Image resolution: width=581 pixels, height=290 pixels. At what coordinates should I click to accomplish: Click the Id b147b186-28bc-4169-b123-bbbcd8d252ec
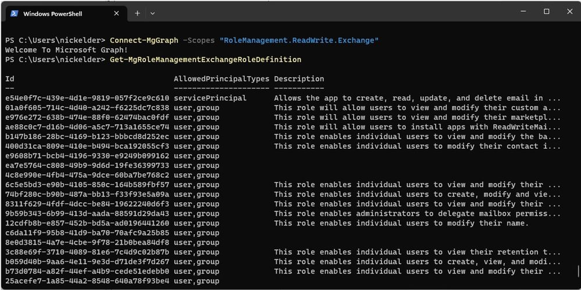click(x=87, y=137)
